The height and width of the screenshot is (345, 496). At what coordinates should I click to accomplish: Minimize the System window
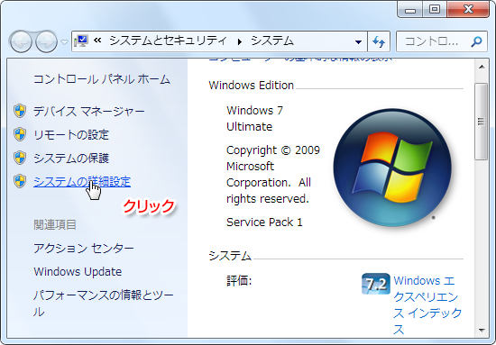pos(410,10)
